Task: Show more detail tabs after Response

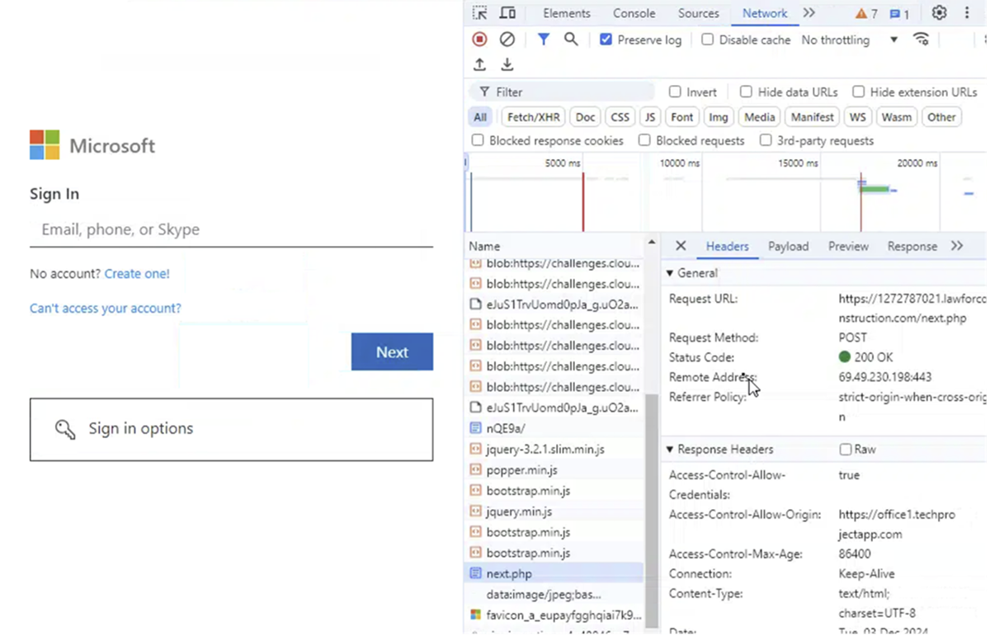Action: pos(957,246)
